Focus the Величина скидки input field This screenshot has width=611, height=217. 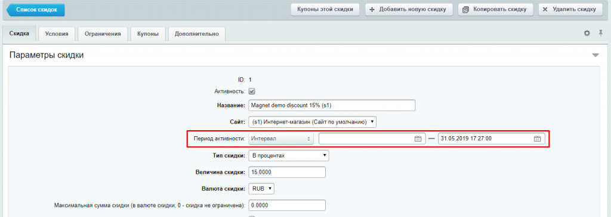point(287,172)
